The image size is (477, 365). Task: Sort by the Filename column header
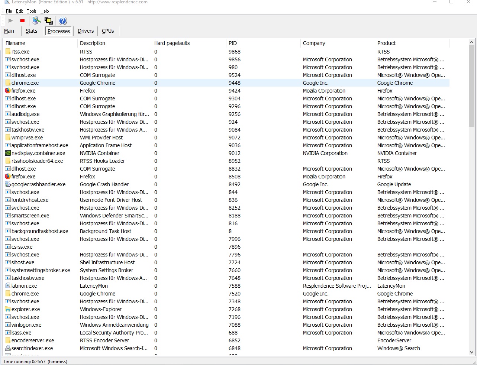tap(40, 43)
